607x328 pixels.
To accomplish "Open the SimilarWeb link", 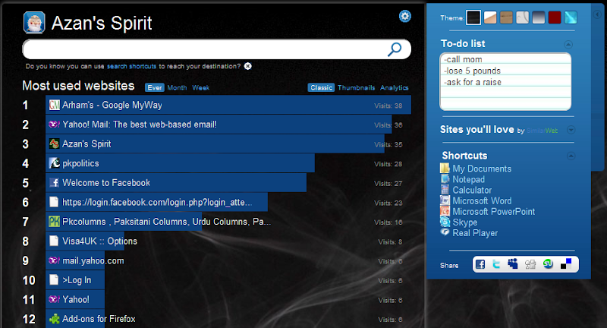I will (542, 131).
